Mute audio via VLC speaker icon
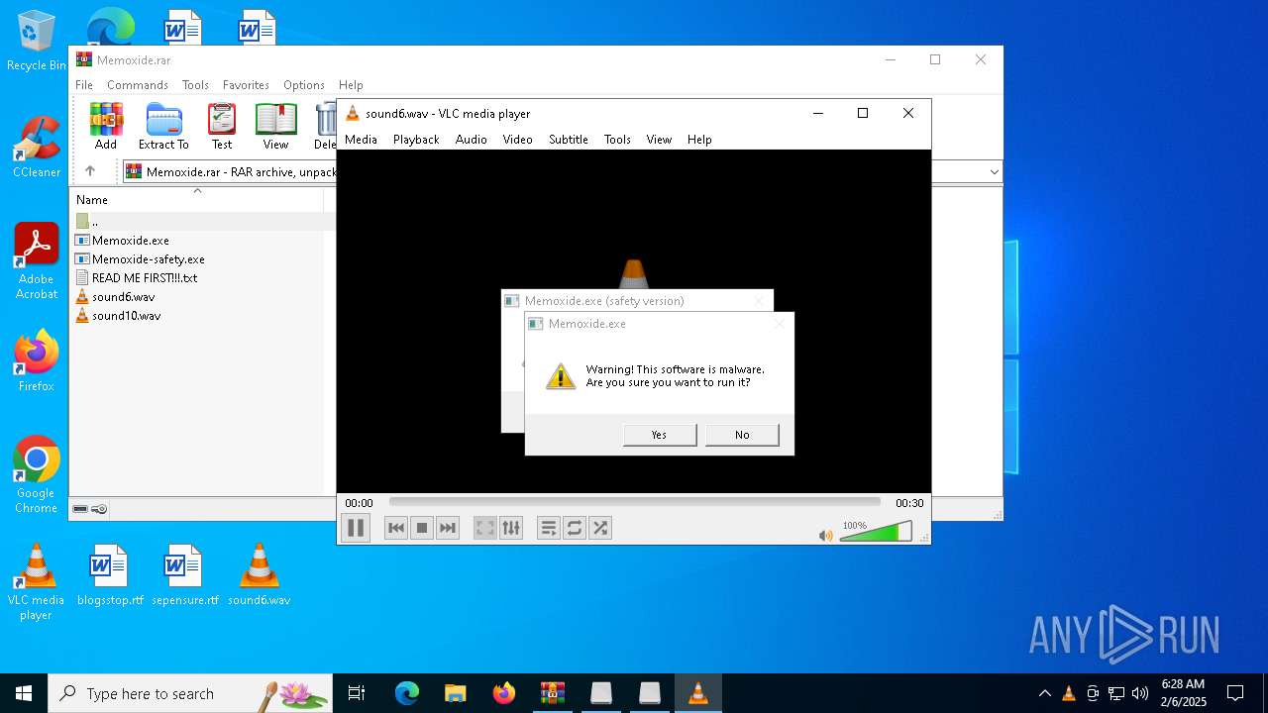Viewport: 1268px width, 713px height. 825,535
